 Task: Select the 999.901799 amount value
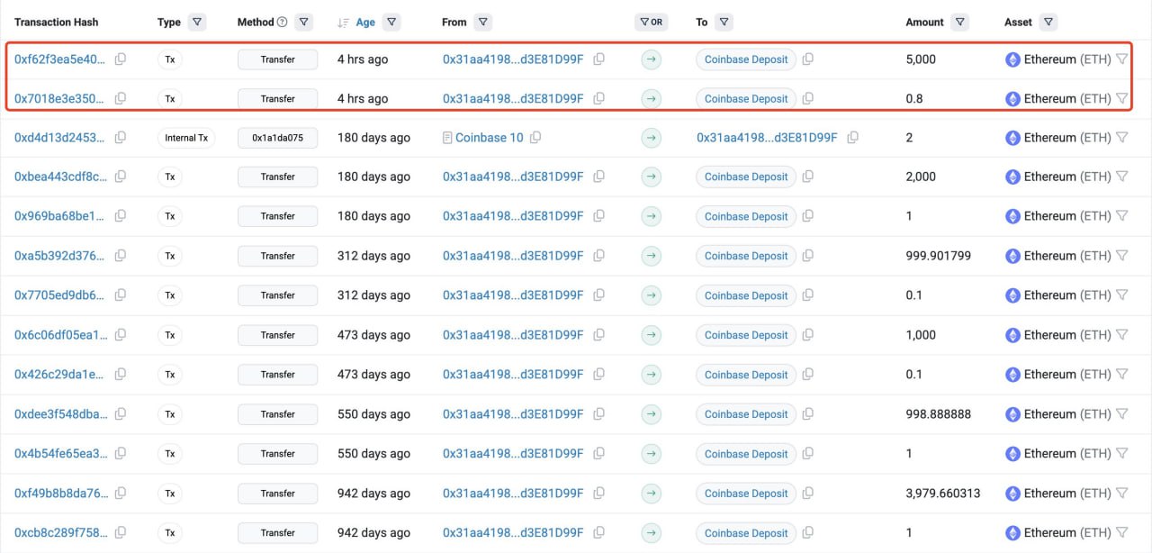tap(939, 256)
